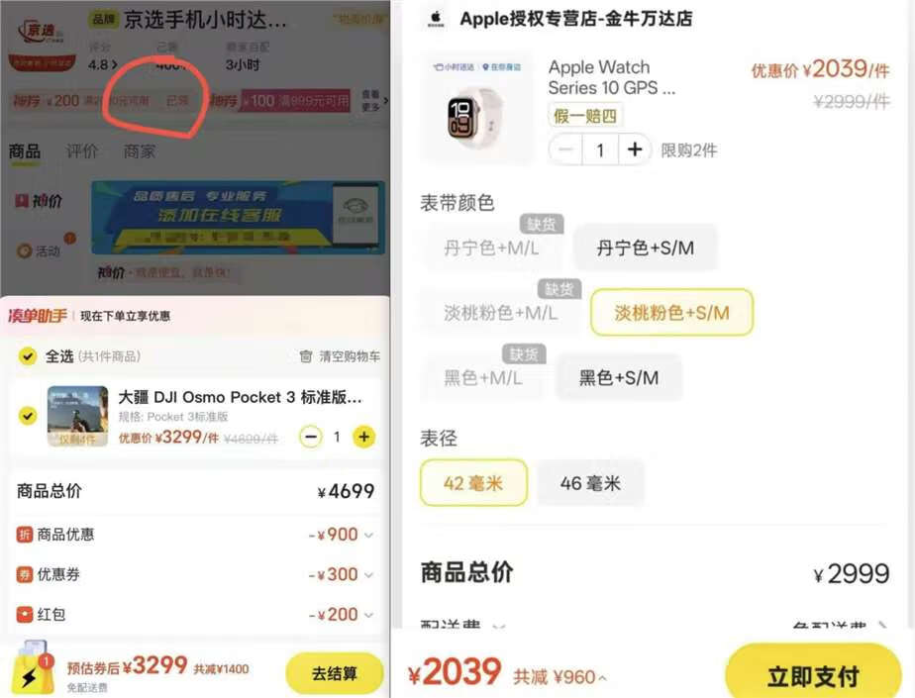
Task: Open the DJI Osmo Pocket 3 product thumbnail
Action: 77,416
